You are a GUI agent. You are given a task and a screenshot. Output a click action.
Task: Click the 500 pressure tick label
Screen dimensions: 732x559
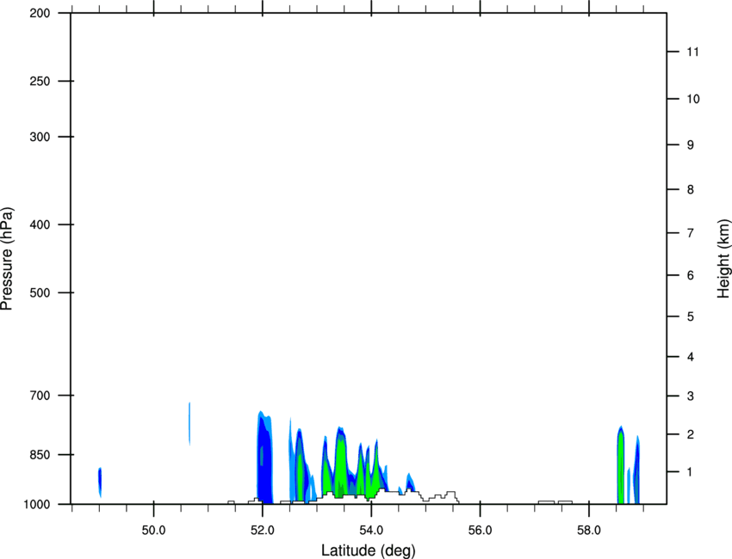point(40,292)
